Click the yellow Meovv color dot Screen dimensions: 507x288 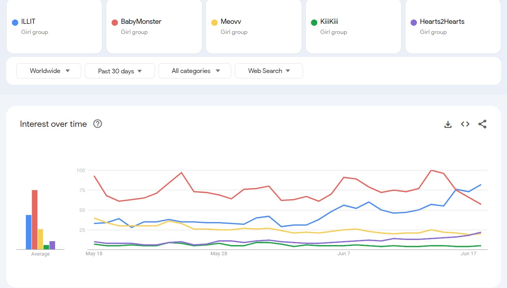[x=214, y=22]
